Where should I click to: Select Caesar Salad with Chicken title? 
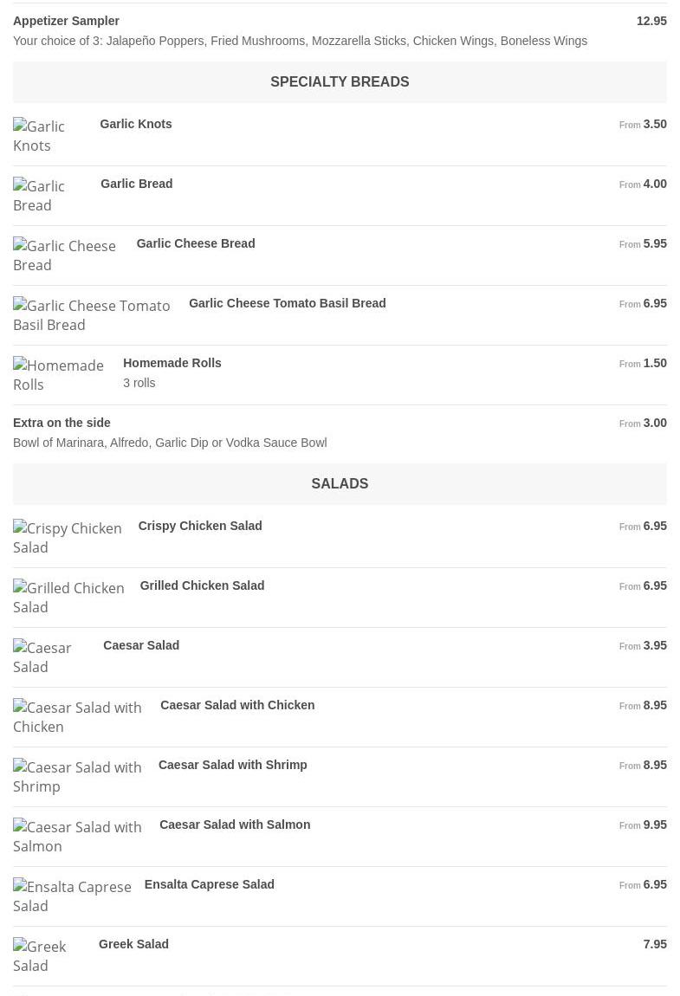pyautogui.click(x=237, y=705)
